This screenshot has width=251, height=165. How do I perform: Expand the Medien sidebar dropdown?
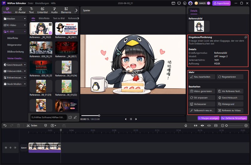point(15,19)
